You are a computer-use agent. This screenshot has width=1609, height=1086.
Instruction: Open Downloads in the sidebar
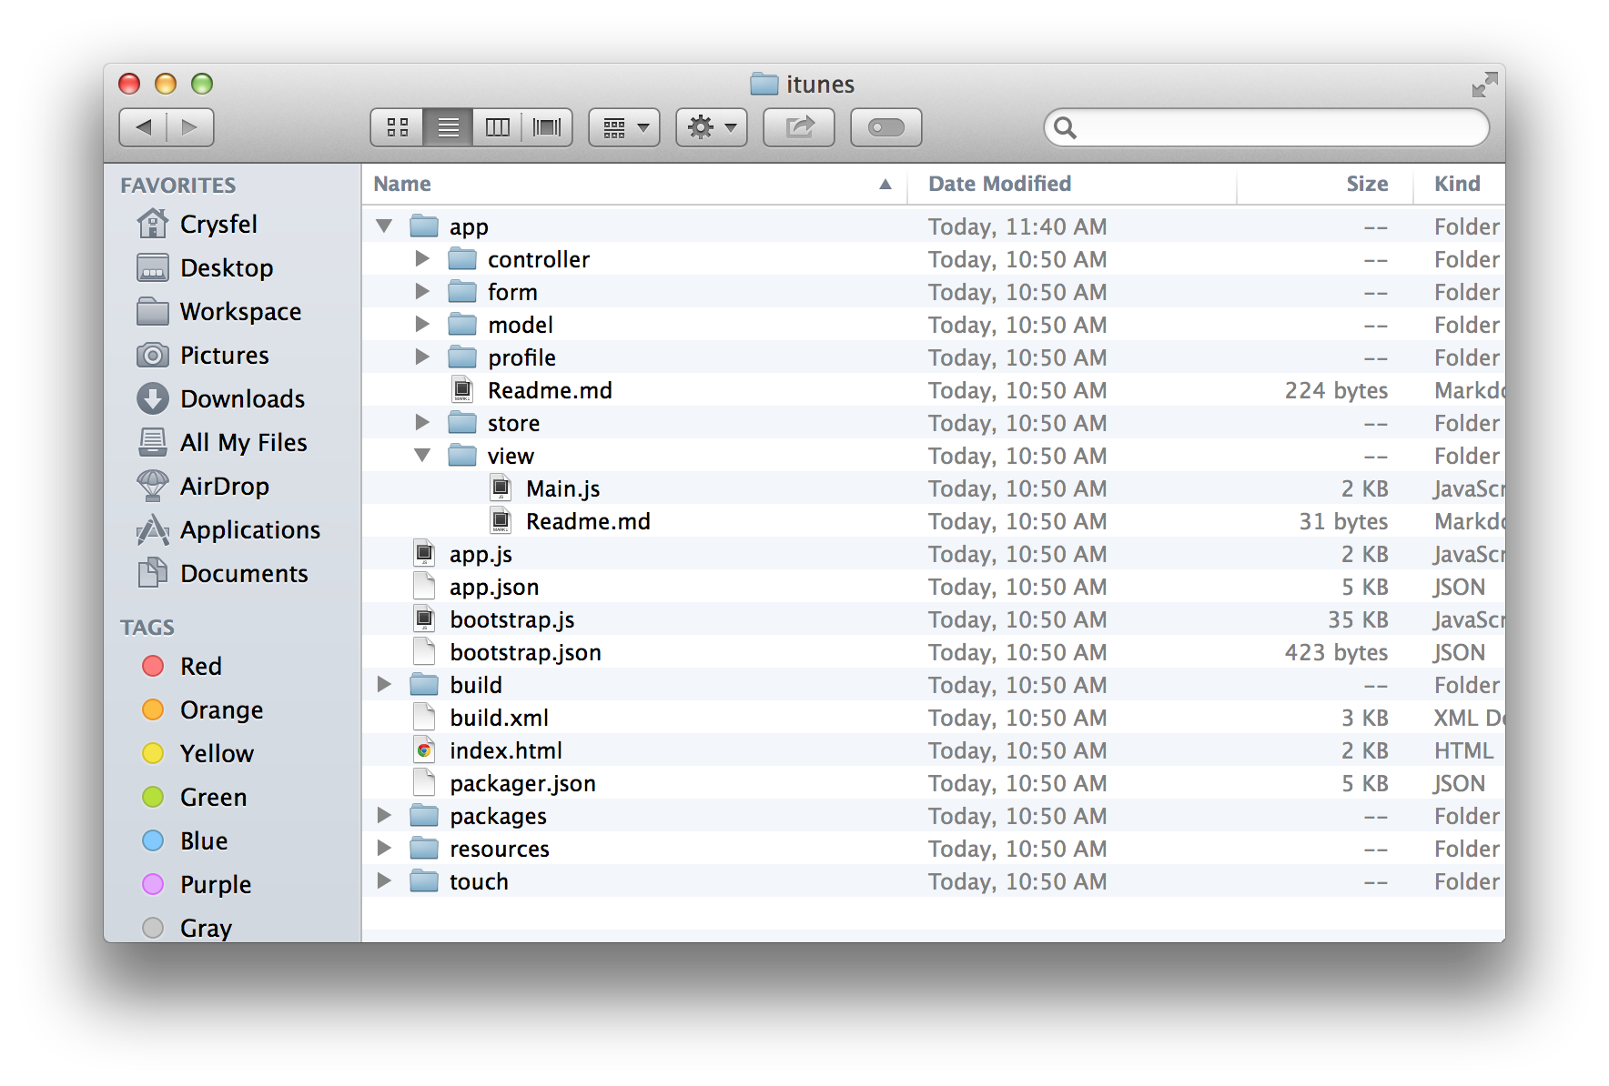point(221,398)
